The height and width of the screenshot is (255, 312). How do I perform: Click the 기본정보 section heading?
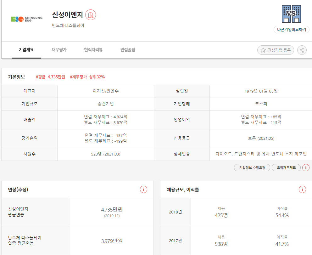pyautogui.click(x=16, y=77)
